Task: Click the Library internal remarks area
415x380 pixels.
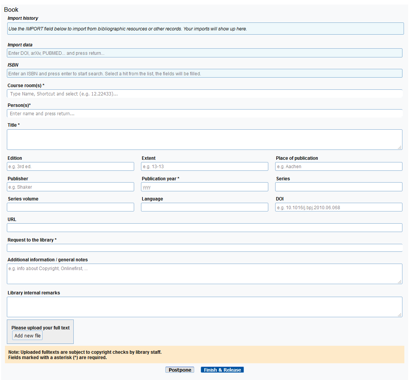Action: 204,306
